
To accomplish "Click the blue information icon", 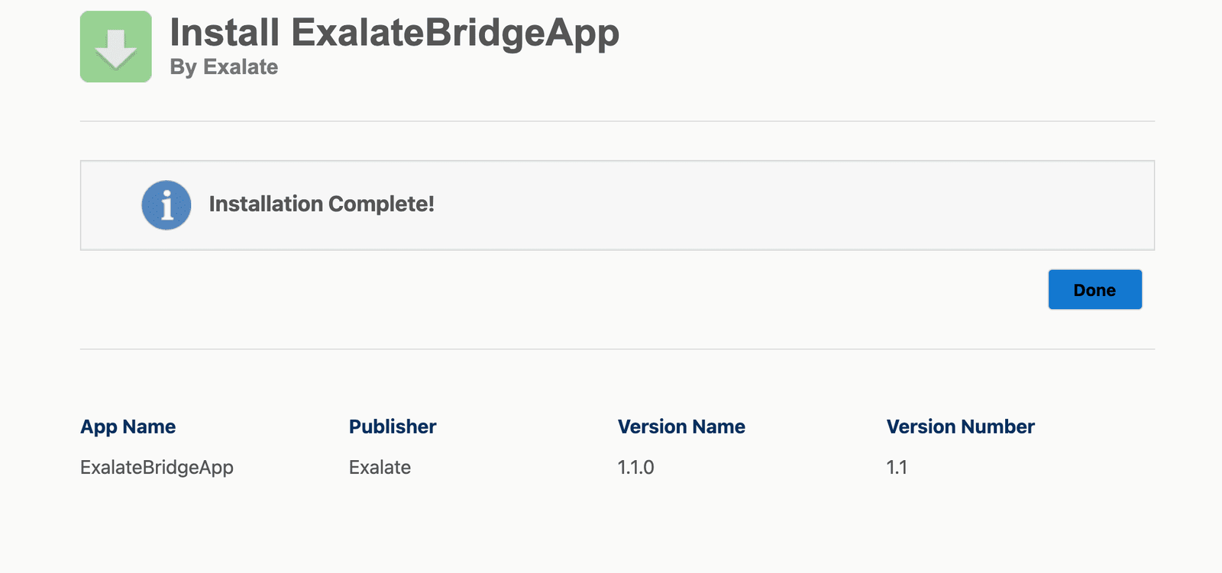I will tap(166, 205).
